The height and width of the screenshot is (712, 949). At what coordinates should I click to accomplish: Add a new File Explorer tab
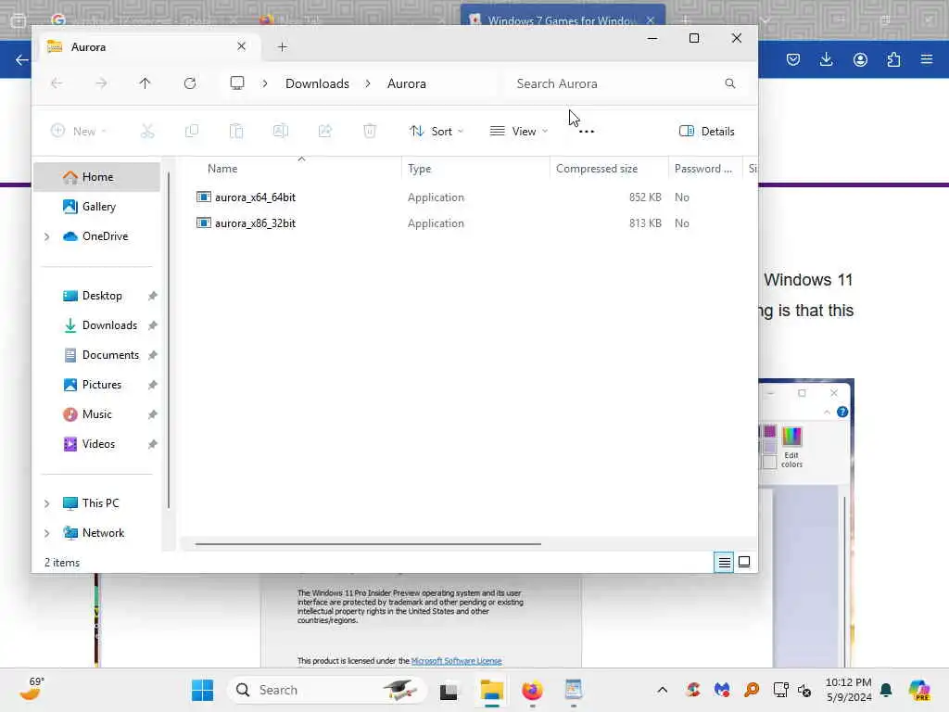tap(282, 46)
